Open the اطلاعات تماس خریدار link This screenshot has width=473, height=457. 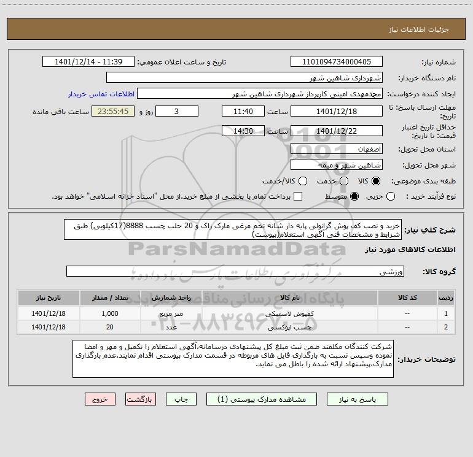(101, 94)
